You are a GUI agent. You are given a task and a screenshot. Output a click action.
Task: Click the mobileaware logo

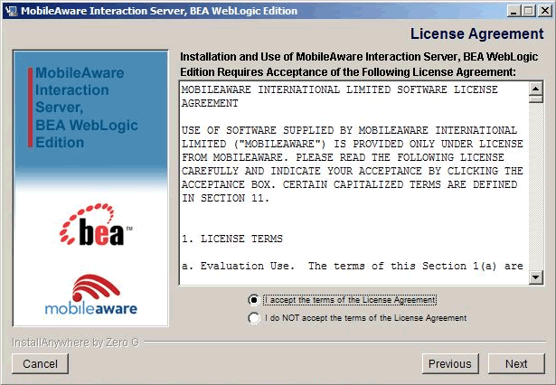[x=91, y=295]
